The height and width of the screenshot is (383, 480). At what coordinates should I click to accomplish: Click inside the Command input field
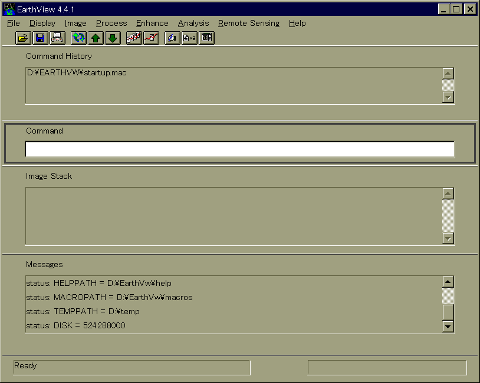240,149
